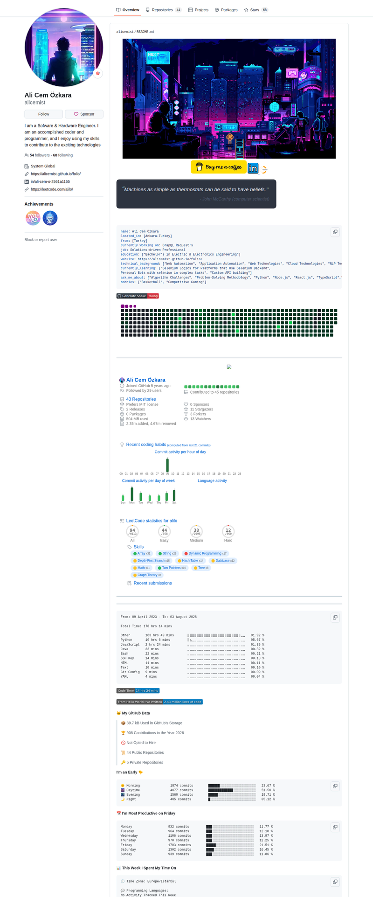Click the Two Pointers x10 tag
The height and width of the screenshot is (897, 373).
tap(172, 568)
